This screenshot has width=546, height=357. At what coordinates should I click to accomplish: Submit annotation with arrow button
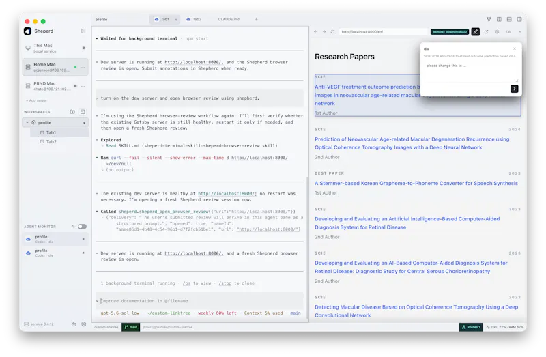[515, 89]
